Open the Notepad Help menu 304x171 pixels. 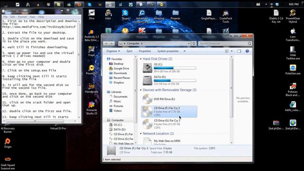point(41,17)
